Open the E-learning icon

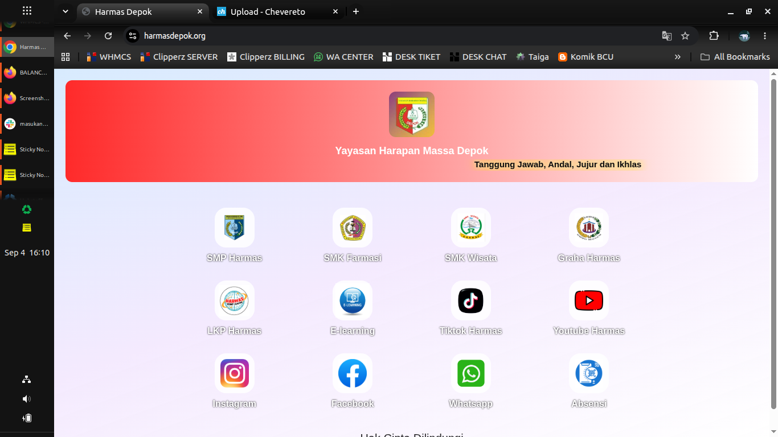click(353, 300)
